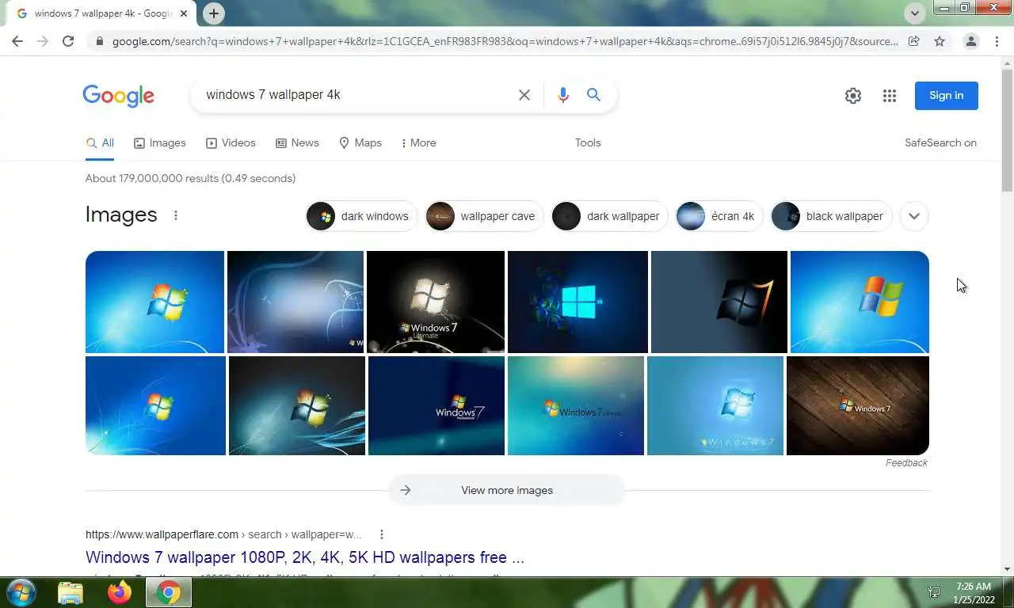Click the View more images button

coord(507,490)
